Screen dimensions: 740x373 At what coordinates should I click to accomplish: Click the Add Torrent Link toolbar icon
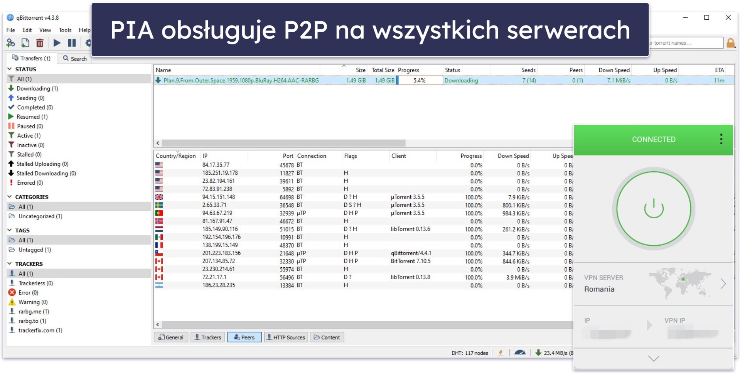tap(11, 43)
